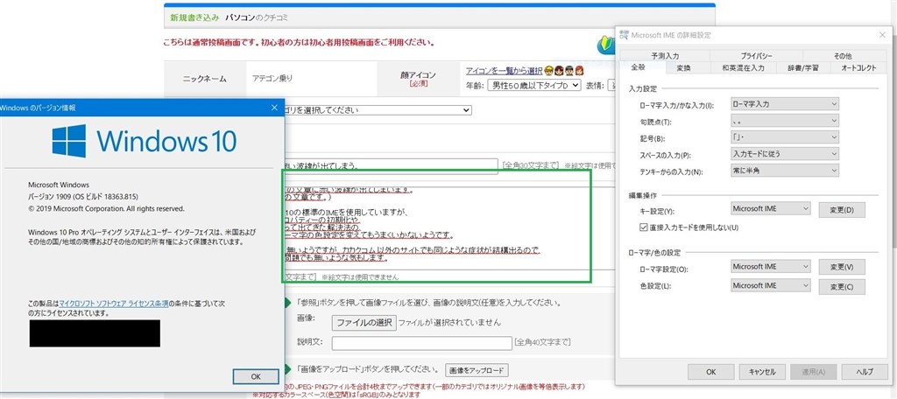897x399 pixels.
Task: Open the キー設定 dropdown
Action: coord(771,208)
